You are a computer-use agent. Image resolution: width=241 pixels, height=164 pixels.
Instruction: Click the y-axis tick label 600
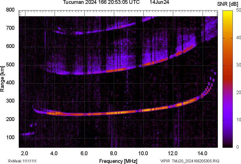(10, 46)
